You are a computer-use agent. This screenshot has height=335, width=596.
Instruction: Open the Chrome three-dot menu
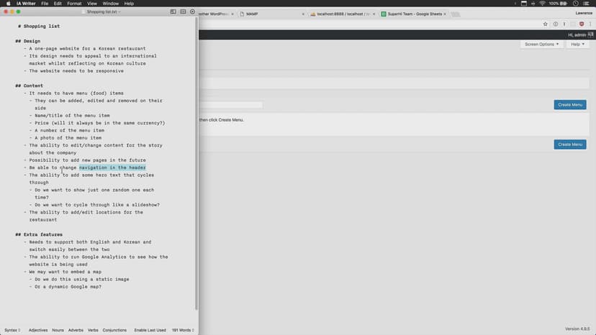click(x=590, y=24)
